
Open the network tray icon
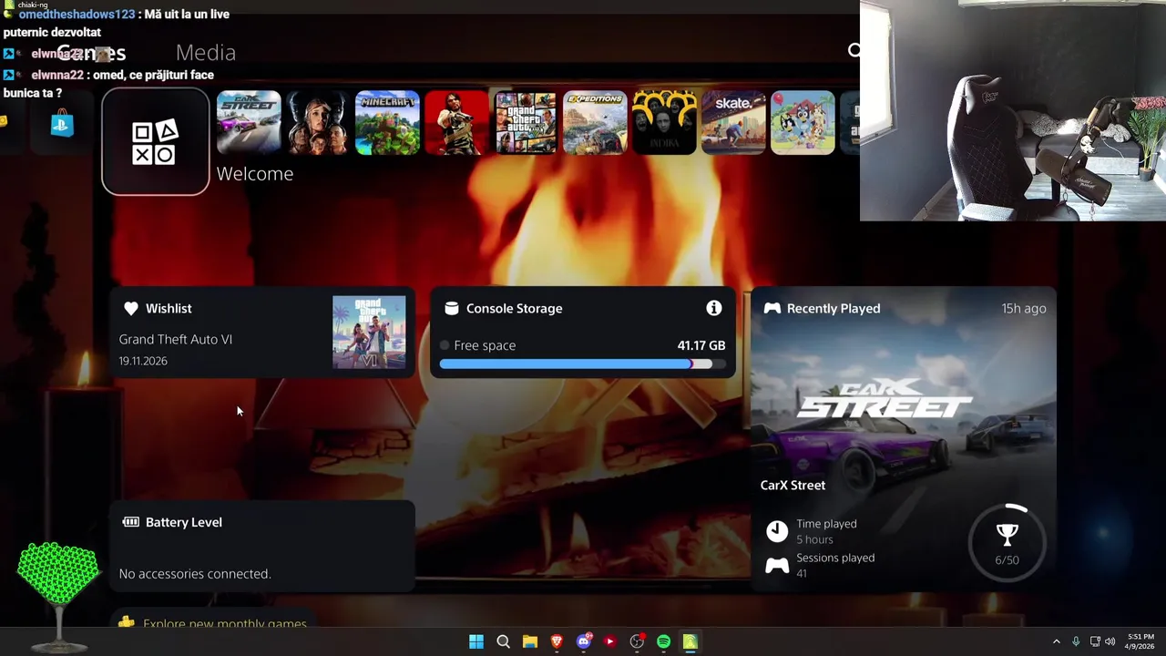point(1095,641)
